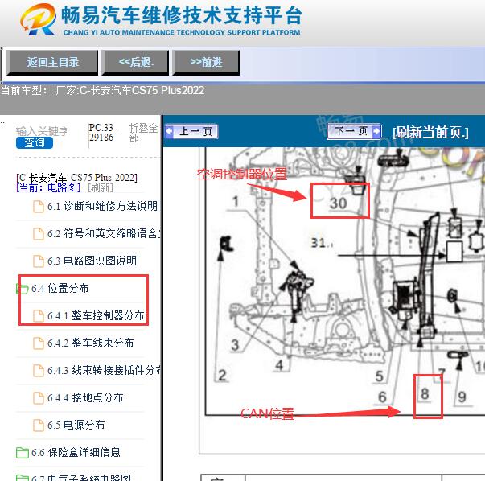Viewport: 485px width, 481px height.
Task: Open 6.2 符号和英文缩略语含义
Action: click(104, 233)
